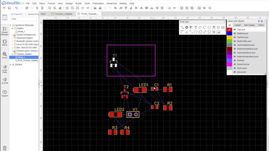Select the Via tool in PCB Tools
The image size is (269, 151).
(x=191, y=27)
